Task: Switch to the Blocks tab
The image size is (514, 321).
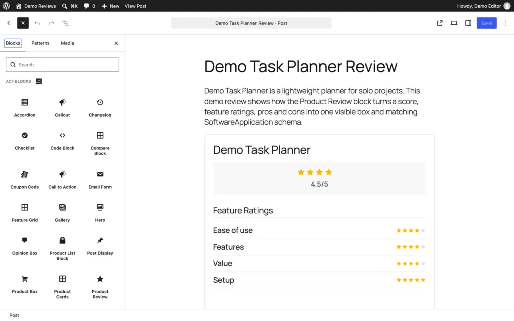Action: (13, 43)
